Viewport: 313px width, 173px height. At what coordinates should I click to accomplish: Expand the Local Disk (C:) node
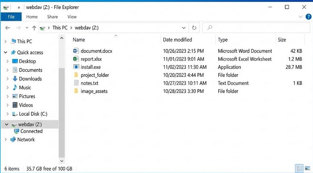[x=8, y=114]
